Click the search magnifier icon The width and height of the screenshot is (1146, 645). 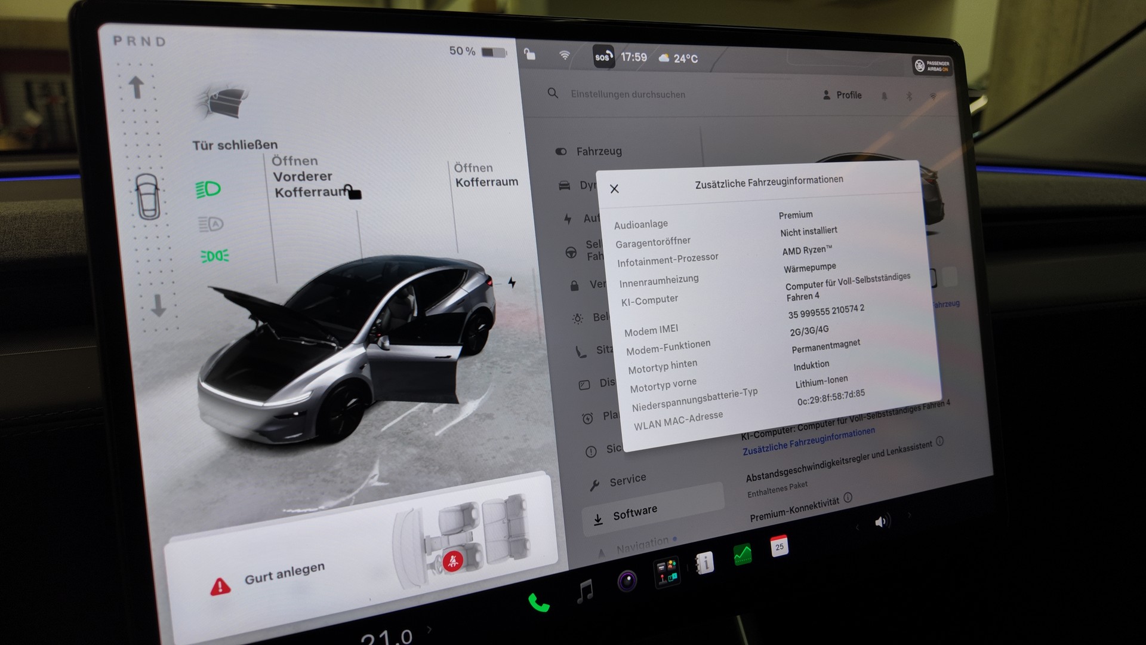[553, 93]
